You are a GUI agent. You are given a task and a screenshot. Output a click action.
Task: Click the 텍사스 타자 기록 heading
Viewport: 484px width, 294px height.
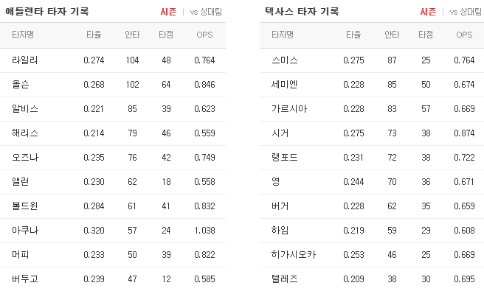[302, 11]
